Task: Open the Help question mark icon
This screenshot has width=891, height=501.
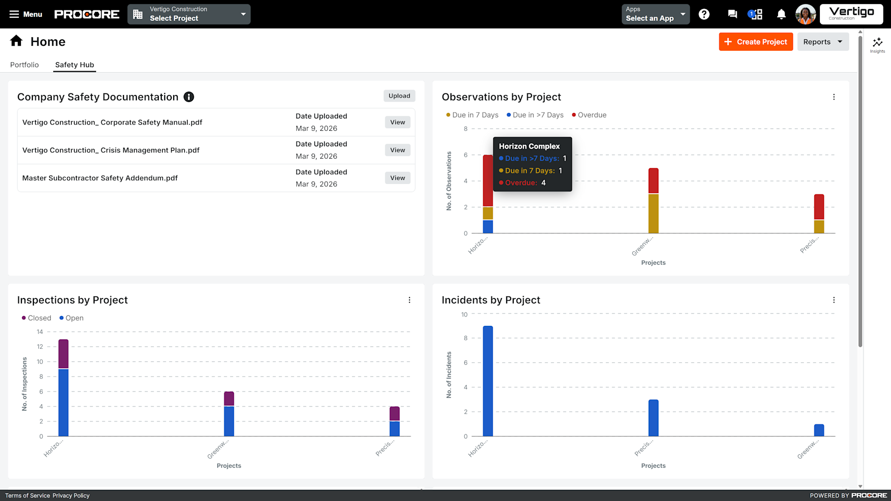Action: 704,14
